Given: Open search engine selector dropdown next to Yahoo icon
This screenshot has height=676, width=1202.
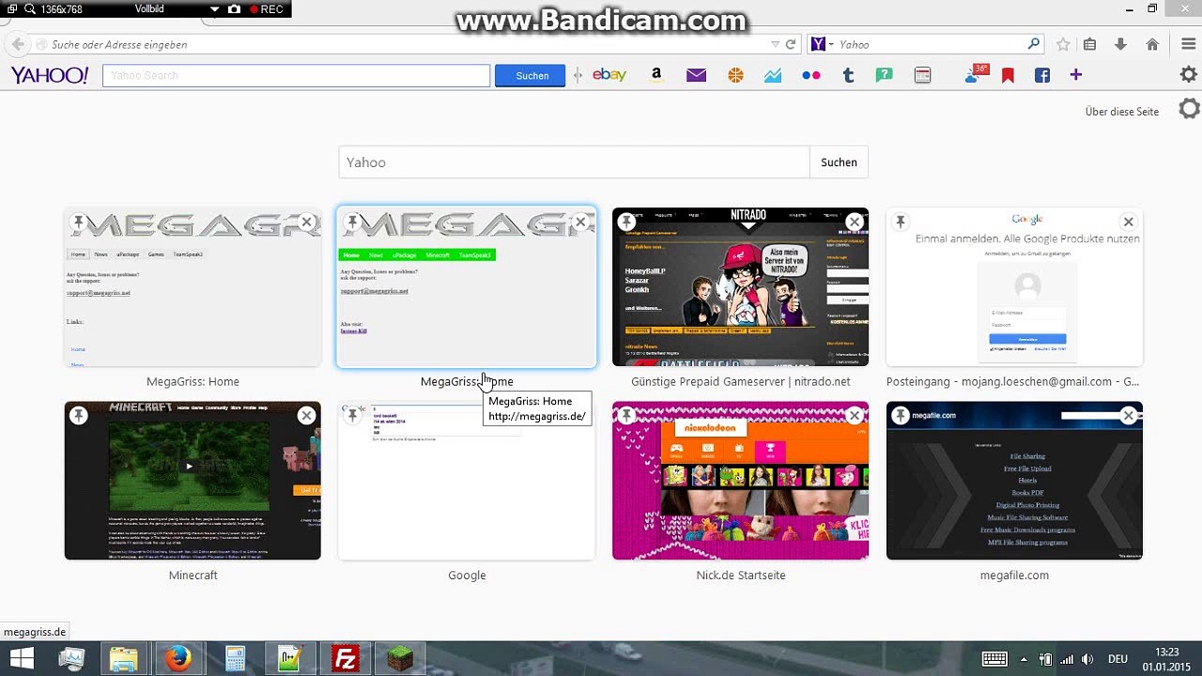Looking at the screenshot, I should [831, 44].
